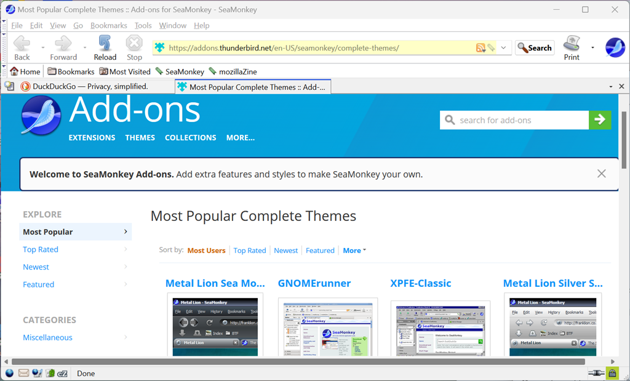
Task: Click the RSS feed icon in address bar
Action: click(480, 48)
